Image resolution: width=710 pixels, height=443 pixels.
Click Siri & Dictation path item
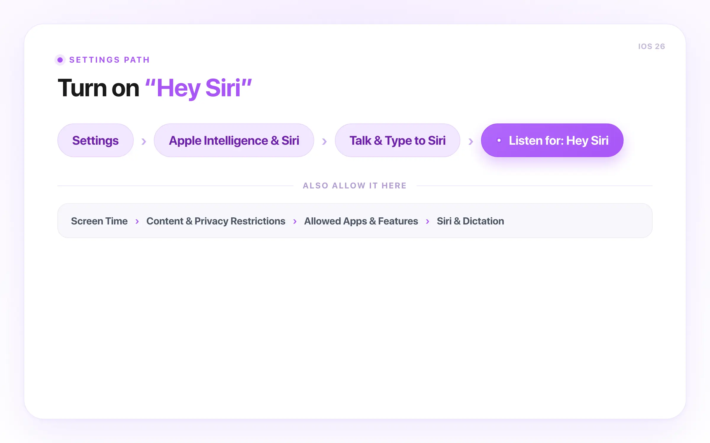pyautogui.click(x=470, y=221)
